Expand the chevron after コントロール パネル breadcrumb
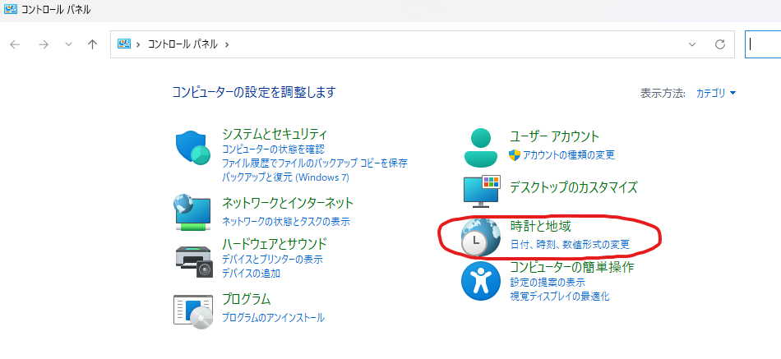This screenshot has height=359, width=781. coord(227,44)
